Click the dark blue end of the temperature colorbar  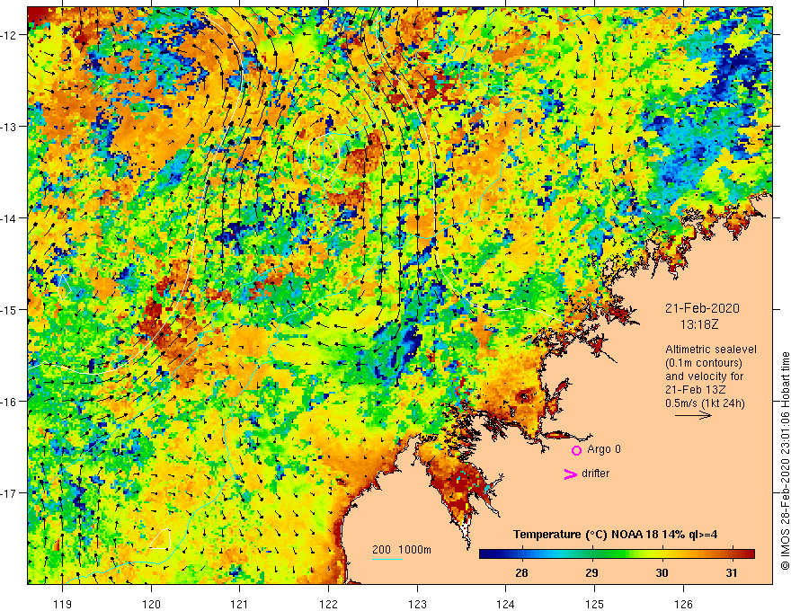click(485, 554)
